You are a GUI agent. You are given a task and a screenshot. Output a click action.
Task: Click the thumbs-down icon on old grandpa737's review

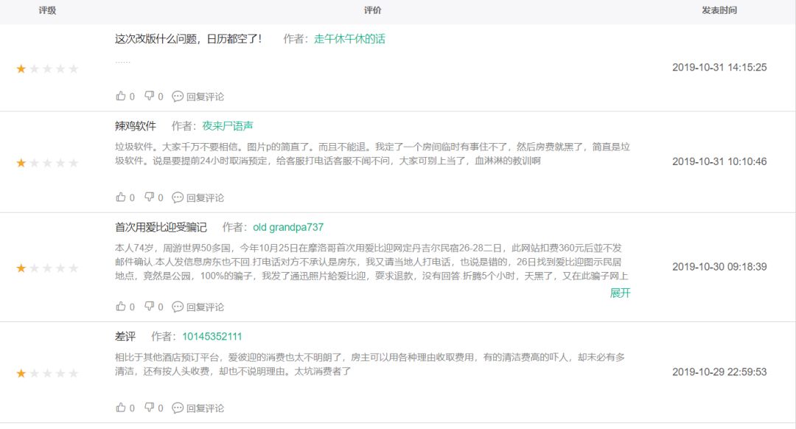[x=150, y=306]
